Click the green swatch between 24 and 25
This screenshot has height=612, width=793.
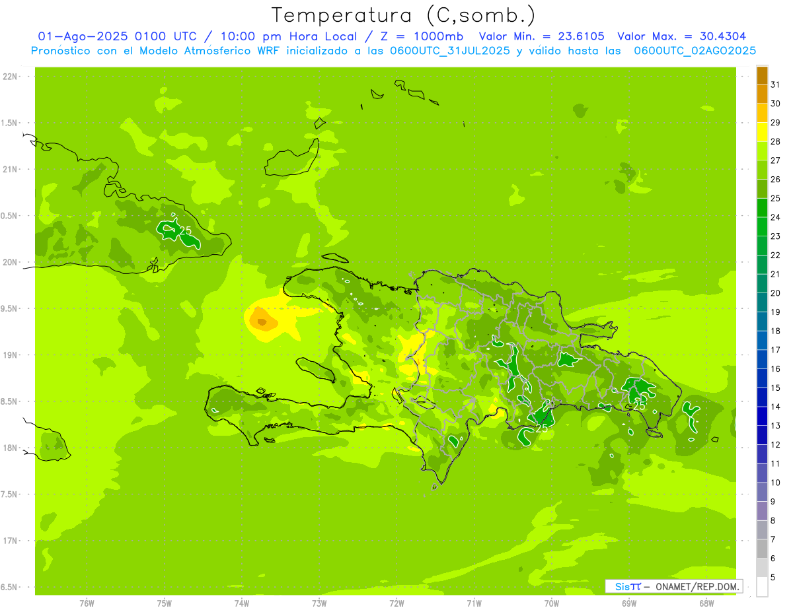point(762,208)
